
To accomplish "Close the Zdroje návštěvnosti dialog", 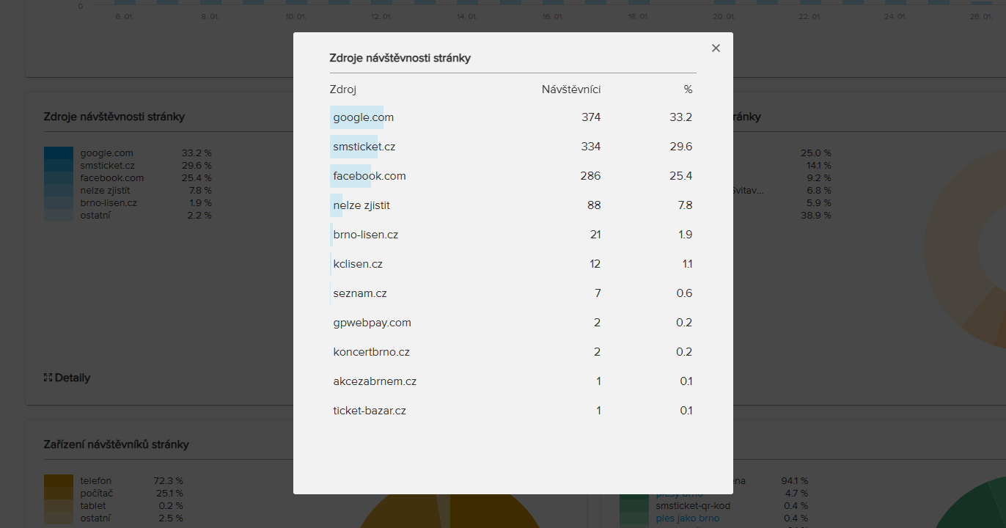I will [x=716, y=48].
